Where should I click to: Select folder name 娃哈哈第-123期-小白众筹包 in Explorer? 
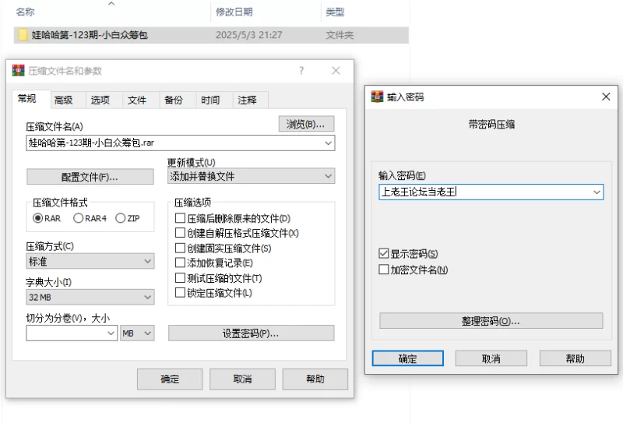[x=90, y=35]
